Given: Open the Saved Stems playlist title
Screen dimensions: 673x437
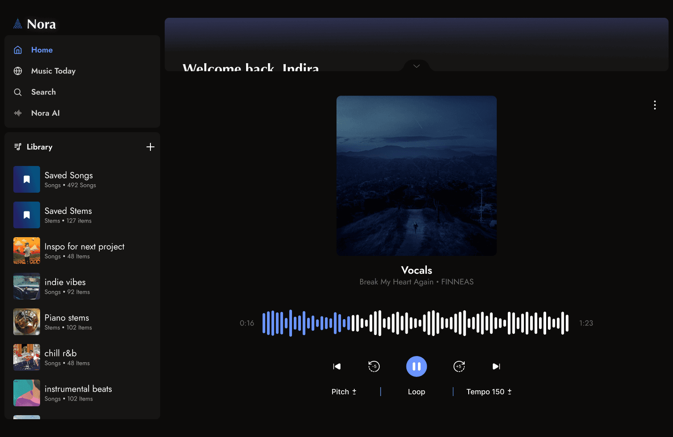Looking at the screenshot, I should pos(68,211).
